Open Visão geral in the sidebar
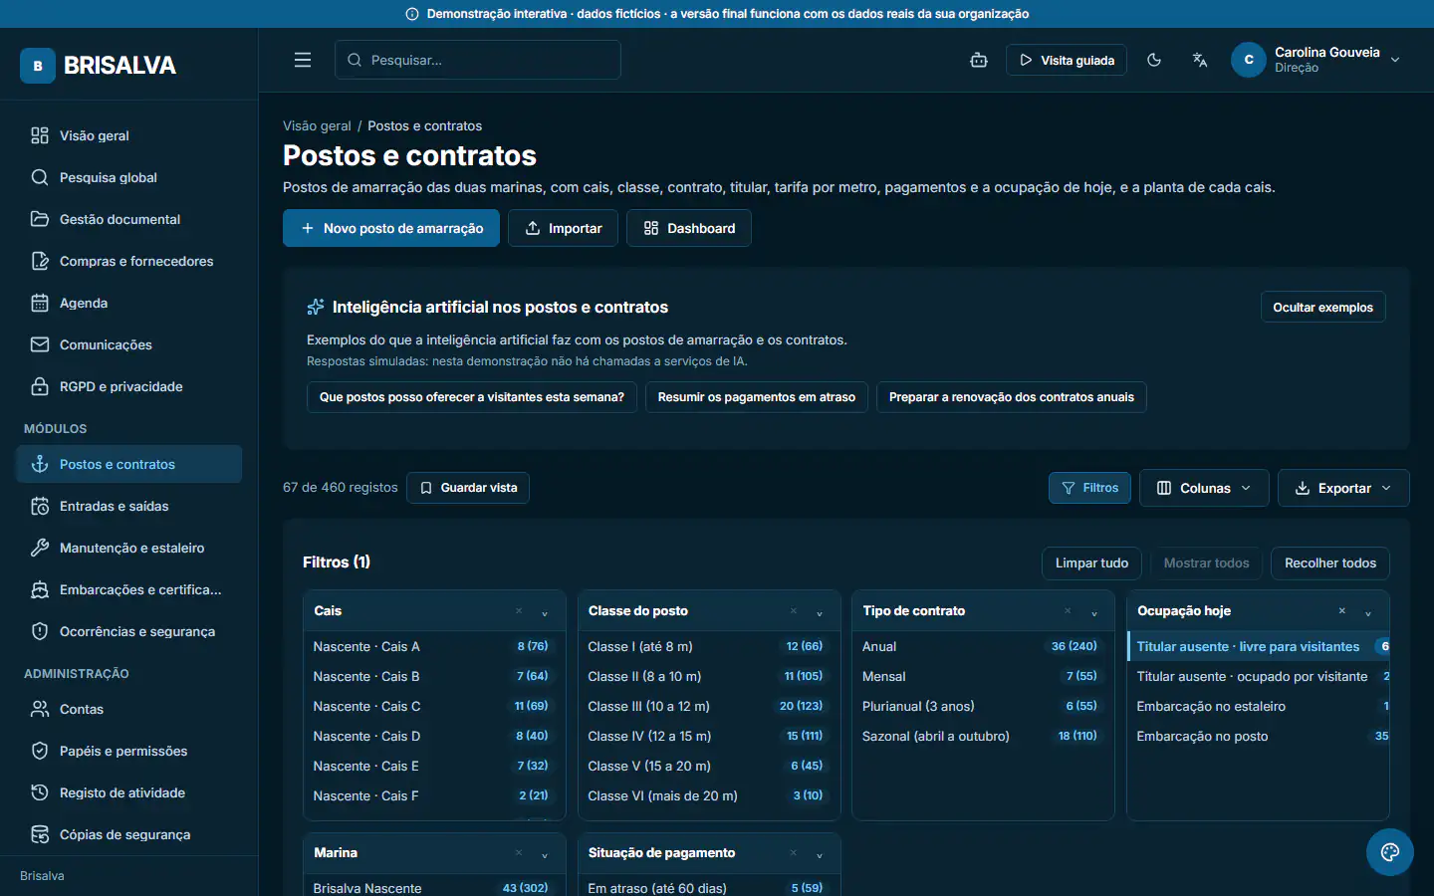Image resolution: width=1434 pixels, height=896 pixels. [128, 135]
